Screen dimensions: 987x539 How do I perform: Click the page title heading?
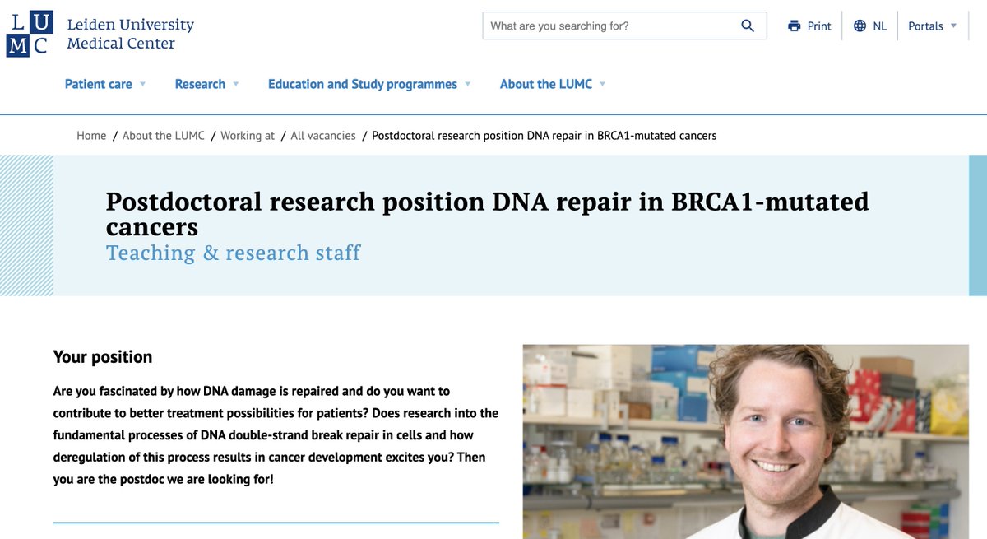point(487,212)
